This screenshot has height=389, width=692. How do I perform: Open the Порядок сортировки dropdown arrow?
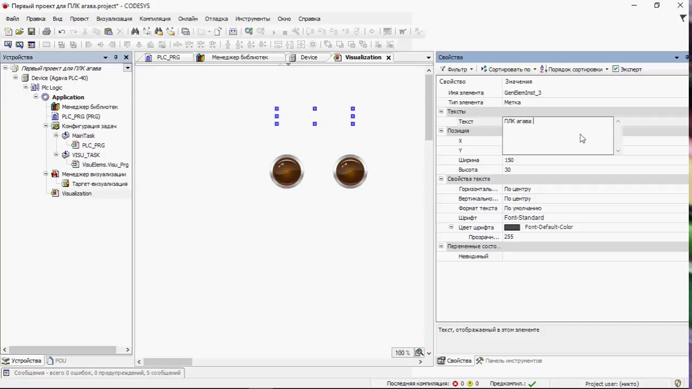pyautogui.click(x=607, y=69)
